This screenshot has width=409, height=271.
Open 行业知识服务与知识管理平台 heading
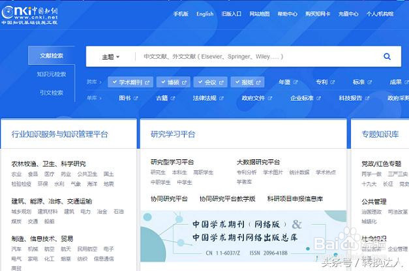[60, 135]
